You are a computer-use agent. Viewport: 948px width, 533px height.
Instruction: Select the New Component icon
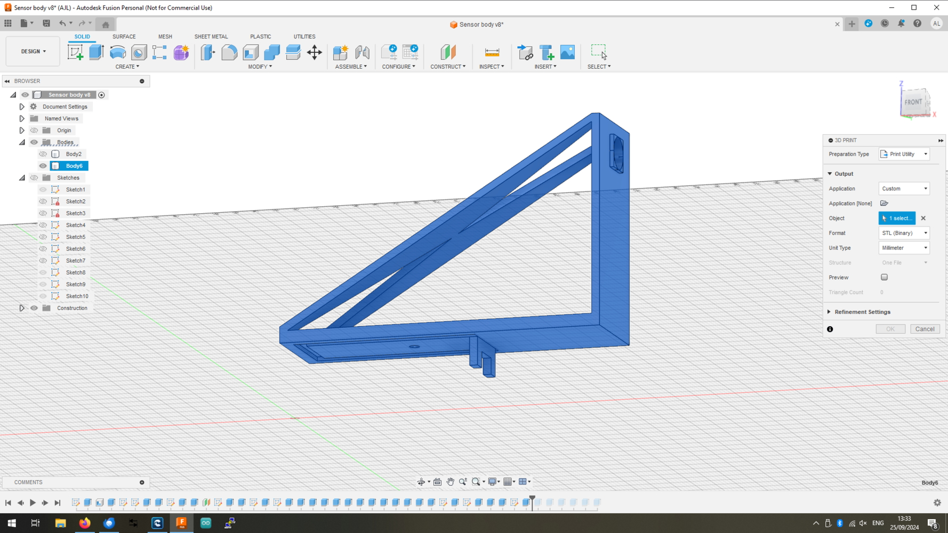click(340, 52)
